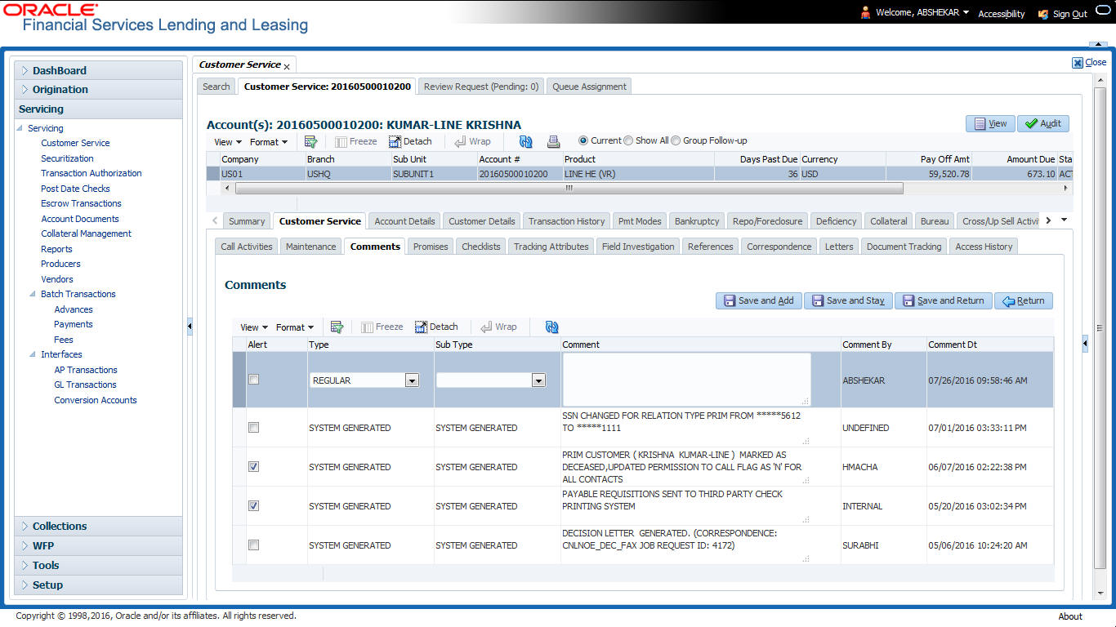Viewport: 1116px width, 627px height.
Task: Open Collateral Management in the tree
Action: click(x=86, y=233)
